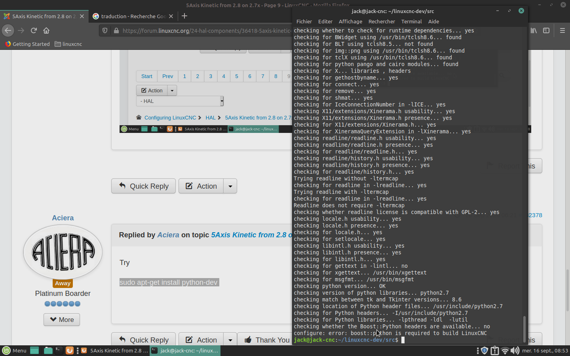Toggle the Firefox sidebar icon
Image resolution: width=570 pixels, height=356 pixels.
click(x=546, y=30)
